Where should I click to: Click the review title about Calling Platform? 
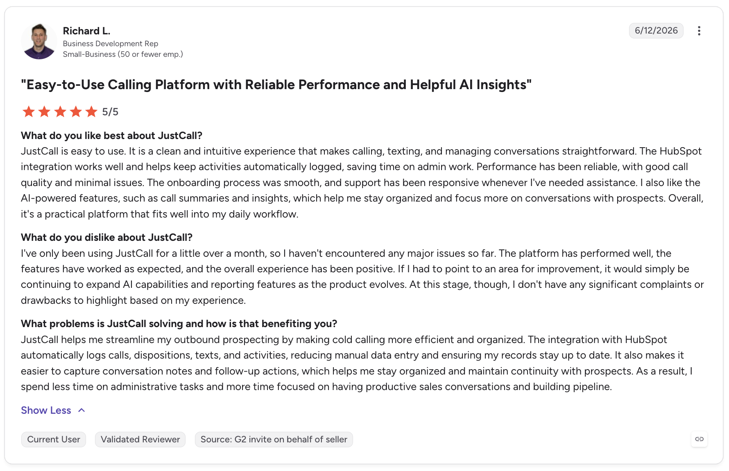click(276, 85)
